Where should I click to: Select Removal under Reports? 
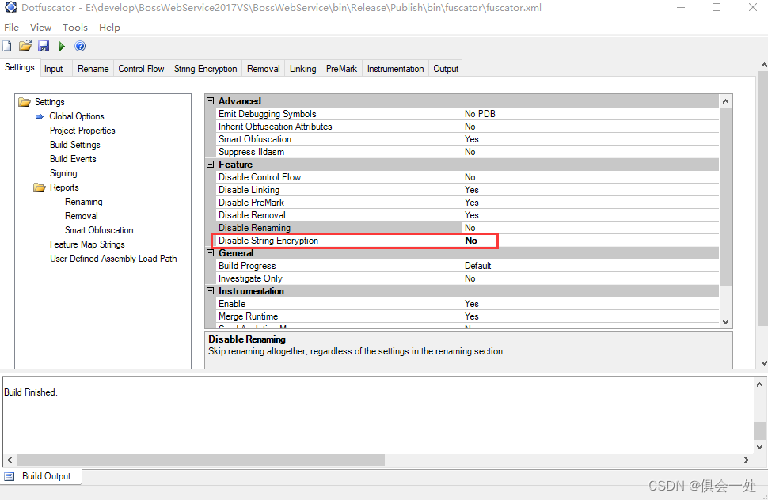[x=82, y=216]
